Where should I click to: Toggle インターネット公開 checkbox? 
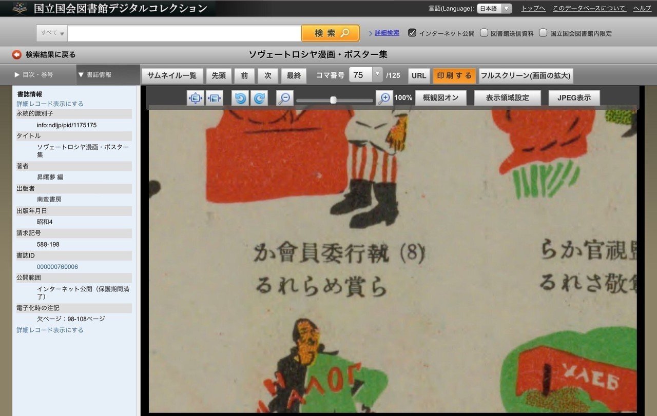[x=412, y=33]
